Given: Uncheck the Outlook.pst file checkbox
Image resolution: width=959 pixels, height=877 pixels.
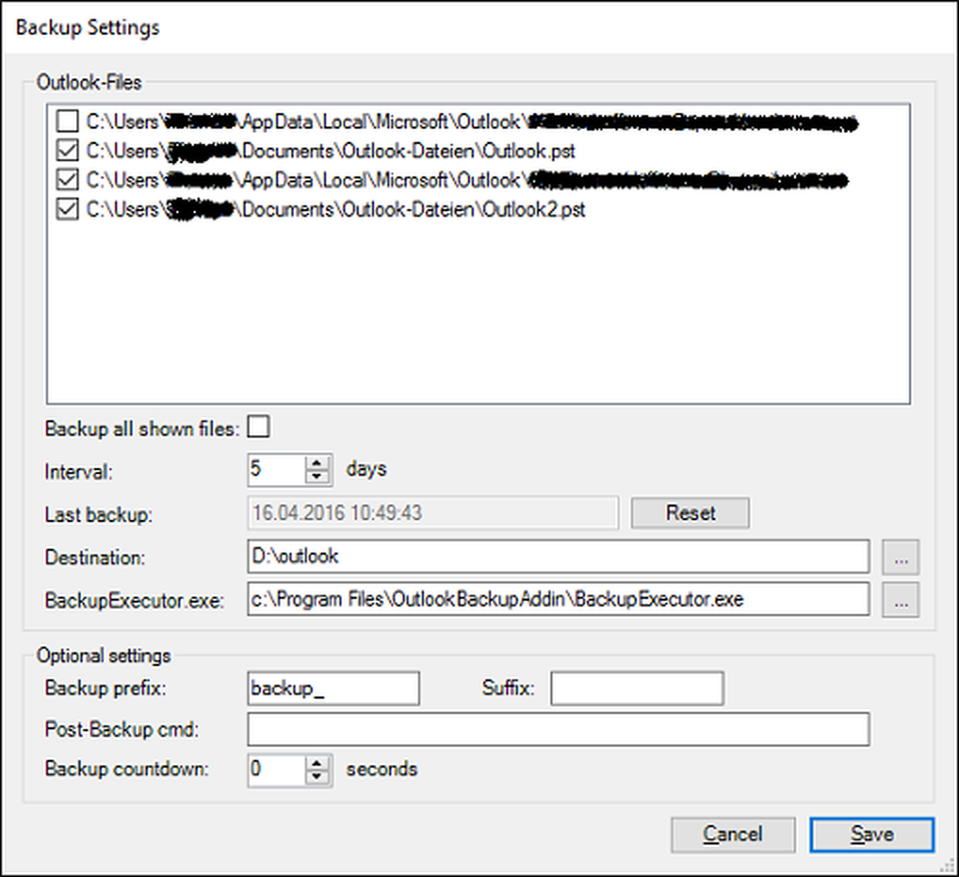Looking at the screenshot, I should [67, 151].
